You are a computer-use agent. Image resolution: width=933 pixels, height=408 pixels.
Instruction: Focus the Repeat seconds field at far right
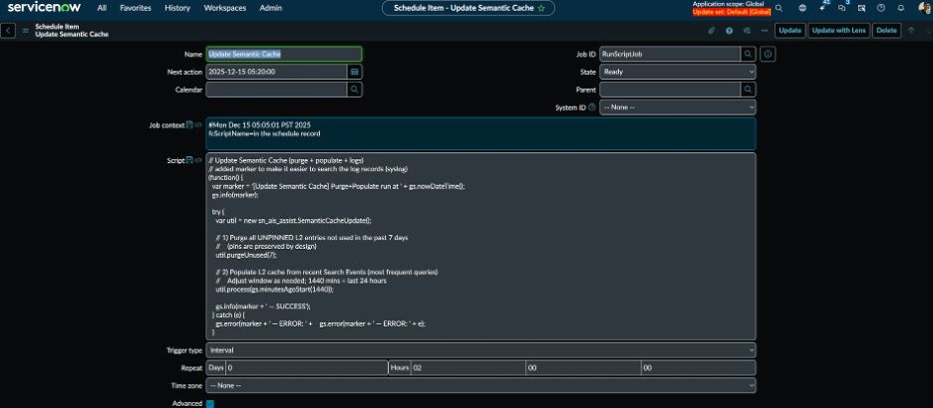pos(699,367)
